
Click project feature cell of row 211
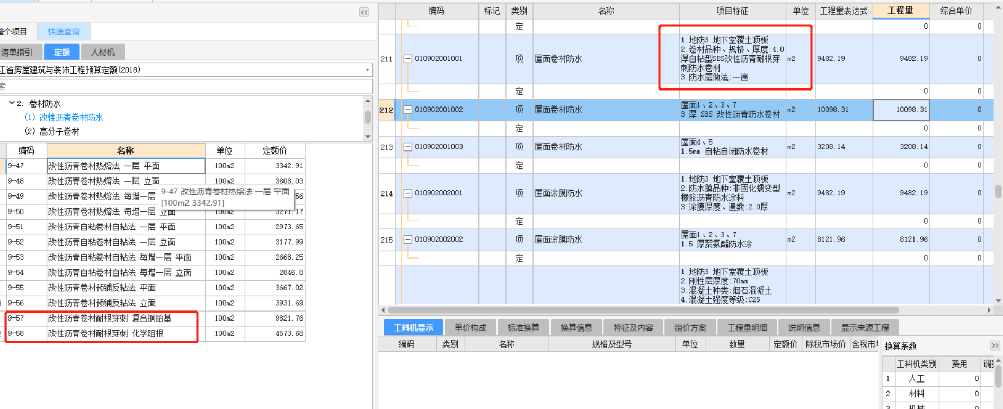pos(732,59)
